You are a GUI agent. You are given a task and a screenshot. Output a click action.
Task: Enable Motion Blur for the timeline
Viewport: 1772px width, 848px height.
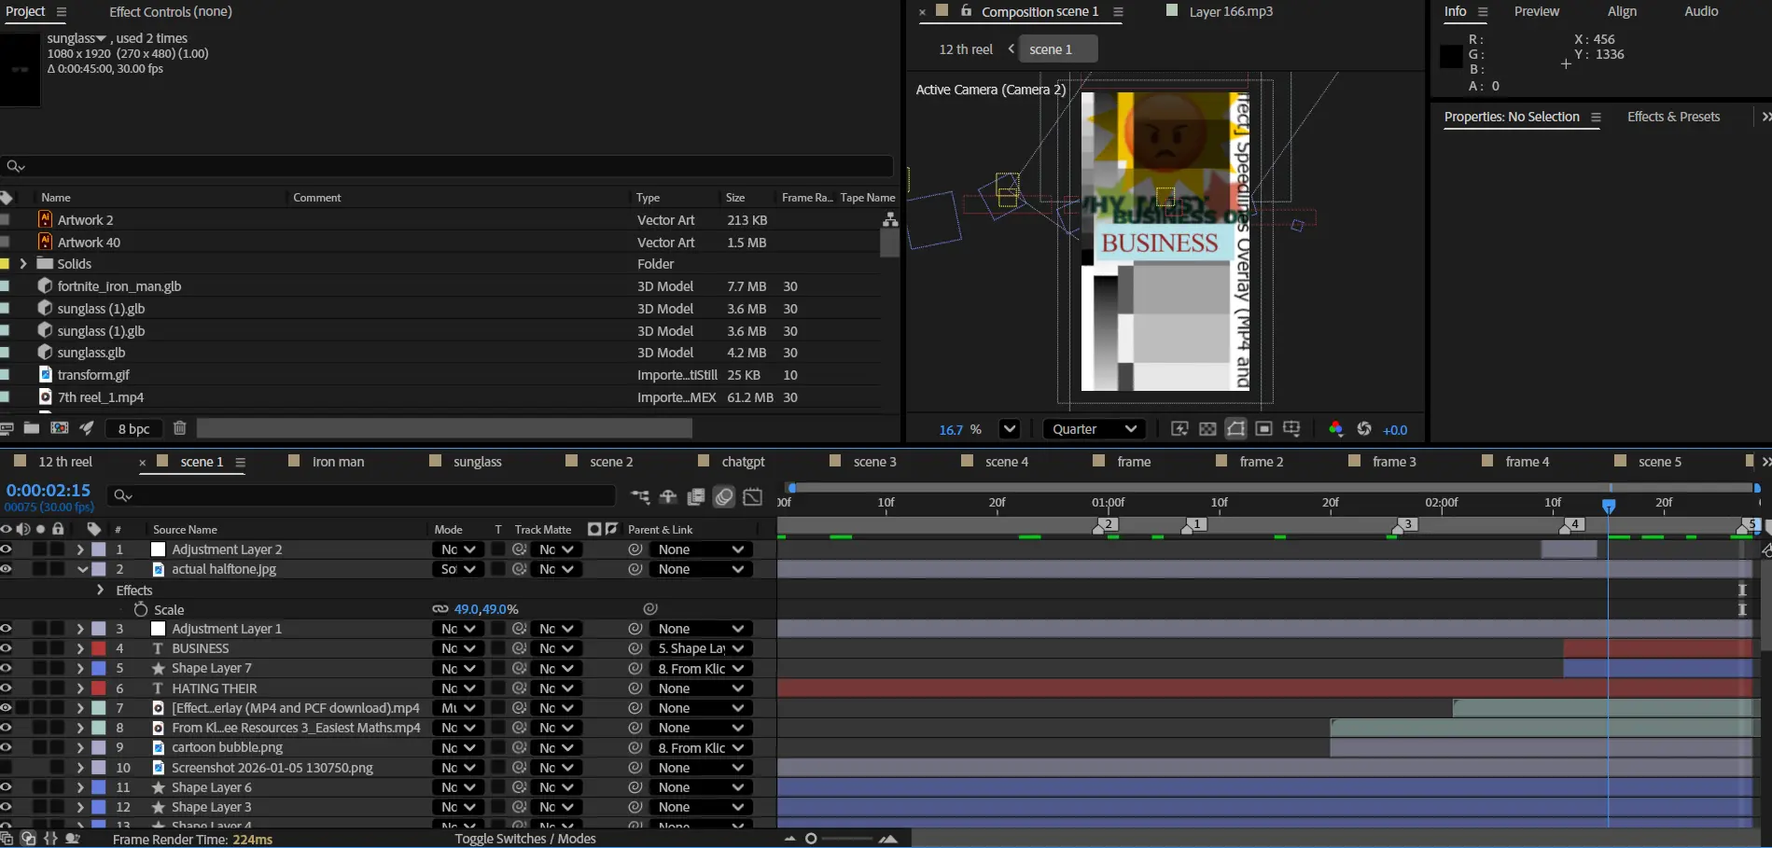click(x=724, y=496)
